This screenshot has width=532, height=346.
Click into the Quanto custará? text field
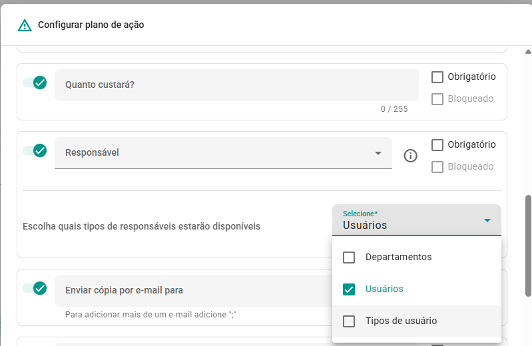236,85
